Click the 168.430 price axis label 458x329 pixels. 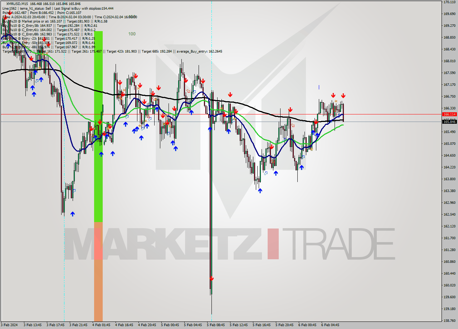click(x=449, y=49)
